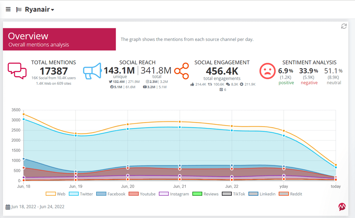Click the Youtube legend color swatch
Viewport: 355px width, 218px height.
coord(133,194)
